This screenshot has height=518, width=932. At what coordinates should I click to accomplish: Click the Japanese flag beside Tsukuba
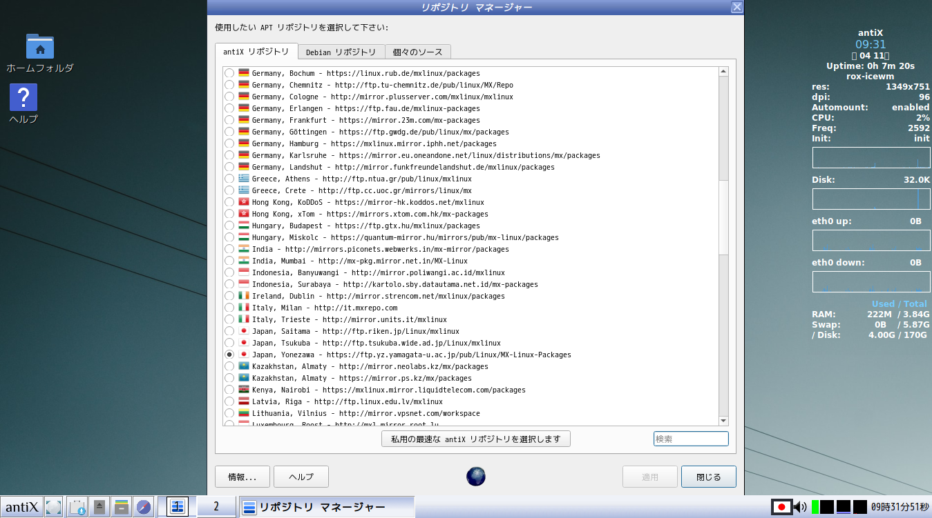click(x=243, y=343)
